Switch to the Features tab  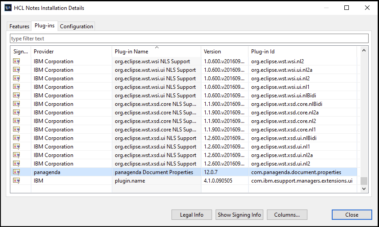click(19, 26)
